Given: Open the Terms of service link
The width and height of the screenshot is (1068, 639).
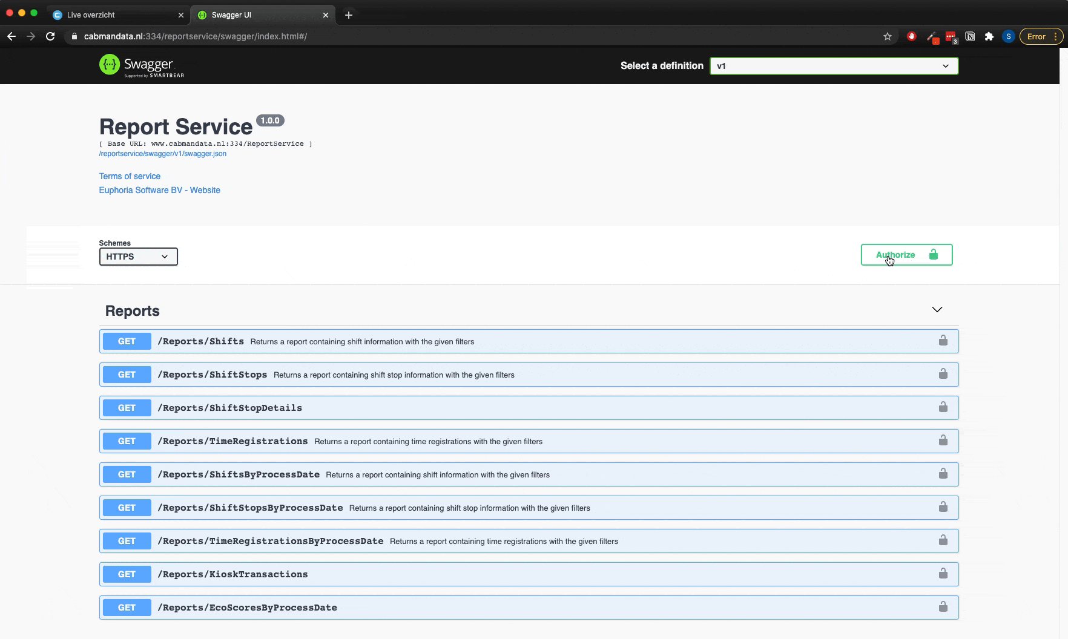Looking at the screenshot, I should tap(130, 176).
